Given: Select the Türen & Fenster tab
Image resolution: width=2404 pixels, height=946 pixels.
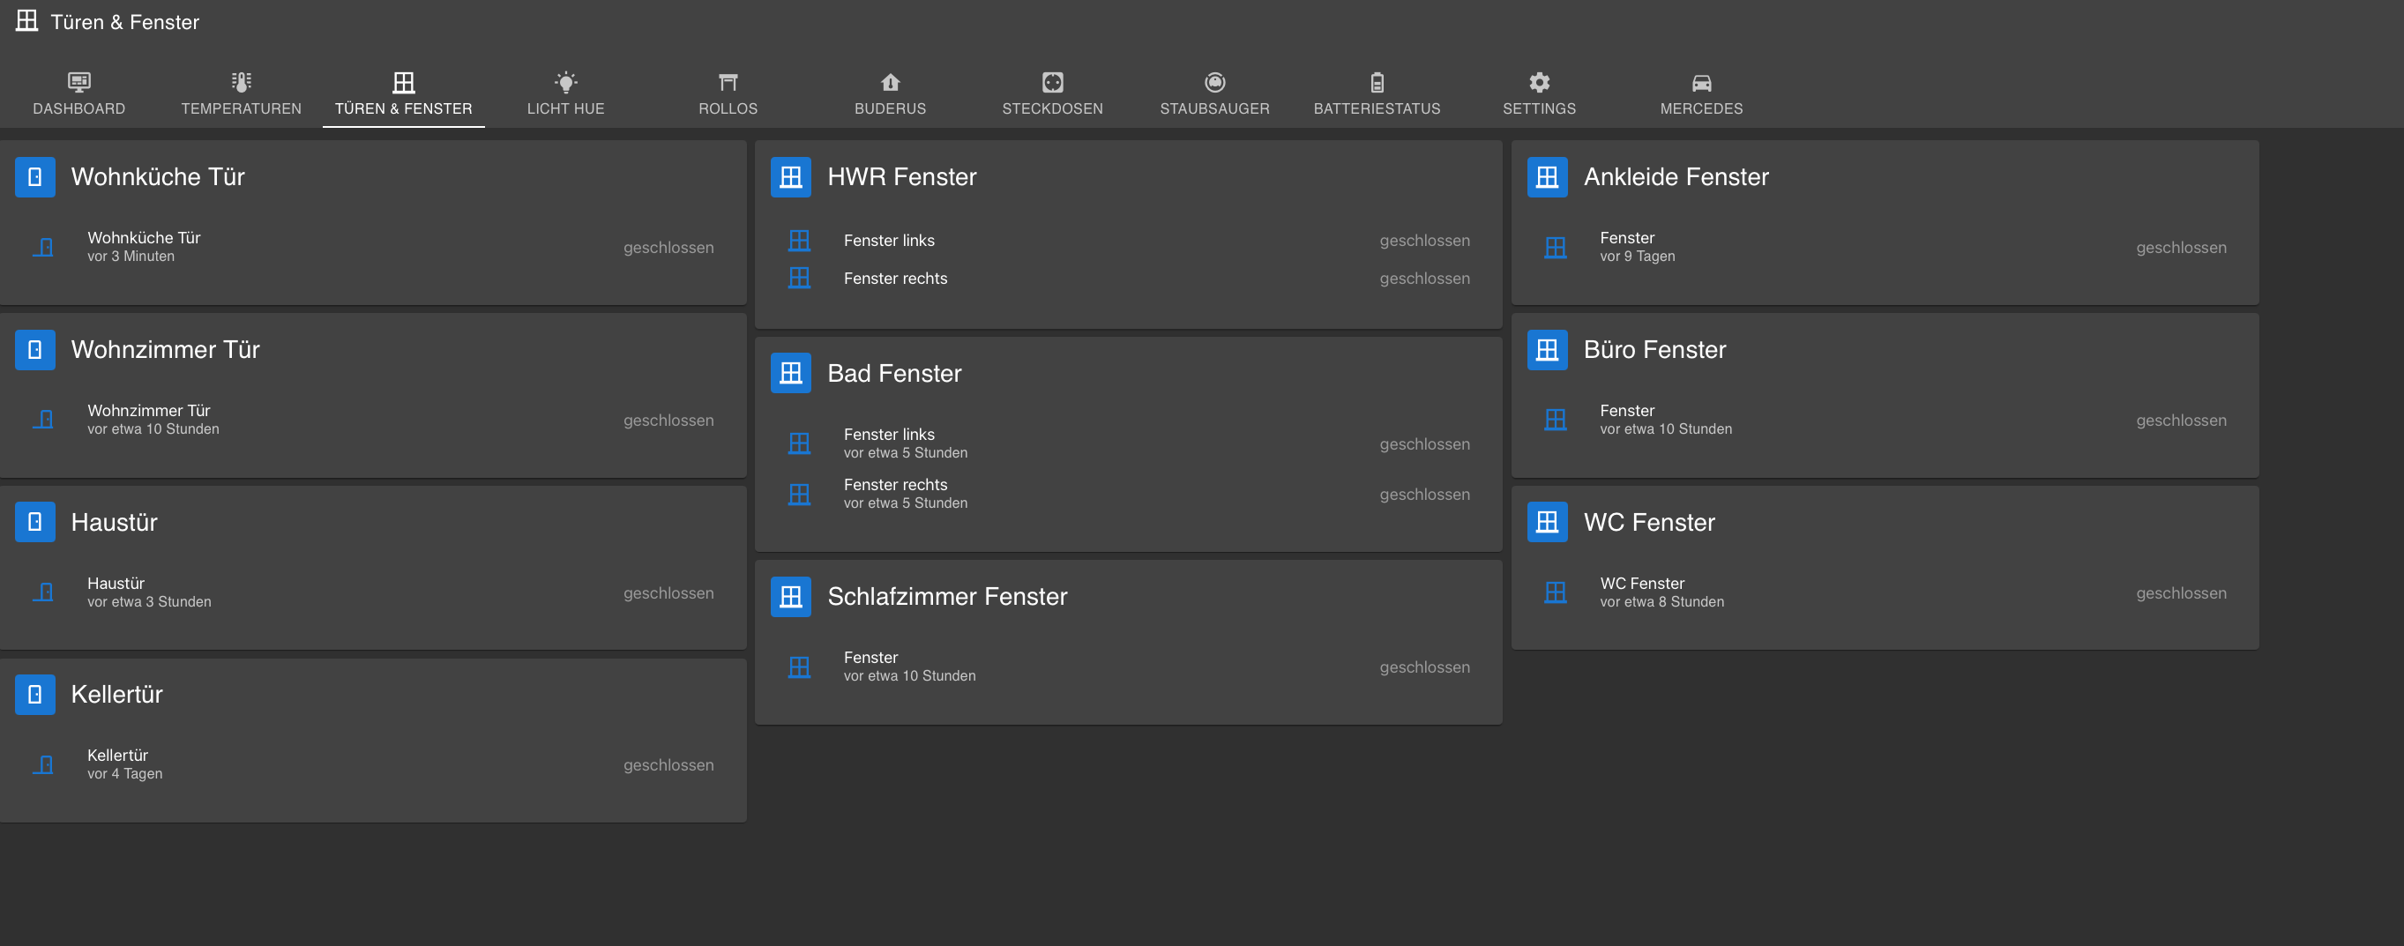Looking at the screenshot, I should 403,94.
